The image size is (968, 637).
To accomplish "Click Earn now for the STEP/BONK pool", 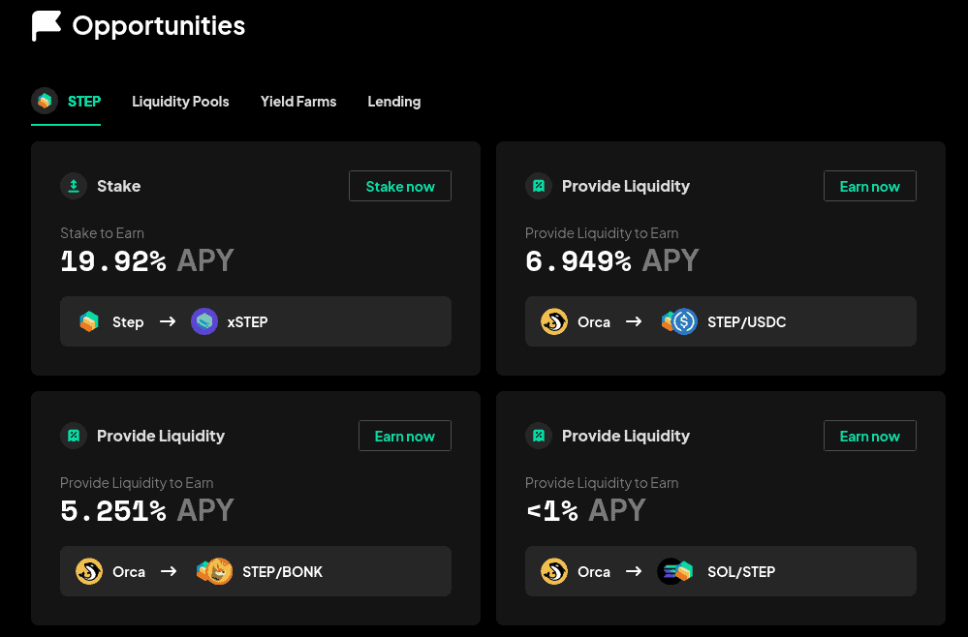I will 405,436.
